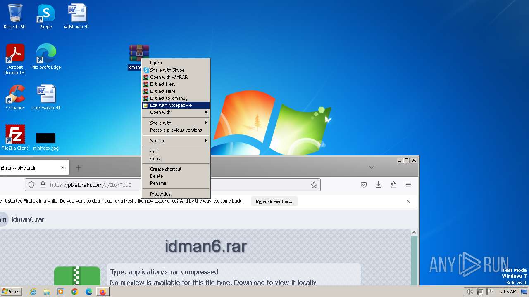Select Copy from the context menu
Viewport: 529px width, 297px height.
coord(176,158)
